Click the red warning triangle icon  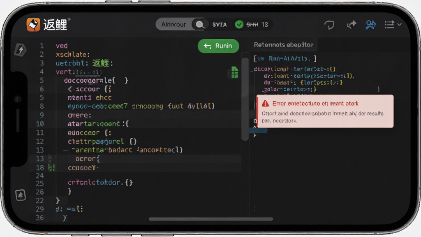265,103
